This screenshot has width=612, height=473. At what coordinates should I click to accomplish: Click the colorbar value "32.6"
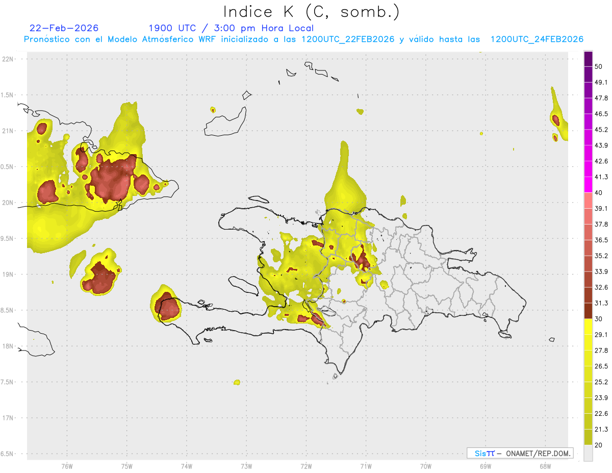pyautogui.click(x=601, y=287)
